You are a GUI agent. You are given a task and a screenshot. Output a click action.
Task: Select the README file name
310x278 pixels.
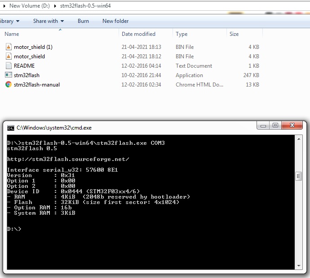[24, 66]
